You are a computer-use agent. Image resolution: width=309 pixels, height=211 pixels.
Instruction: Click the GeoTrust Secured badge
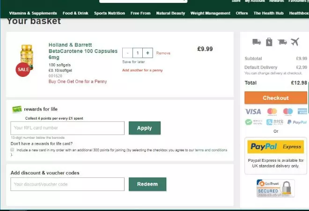[275, 188]
